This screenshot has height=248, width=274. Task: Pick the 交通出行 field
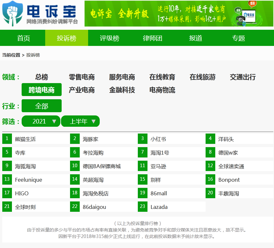[243, 77]
